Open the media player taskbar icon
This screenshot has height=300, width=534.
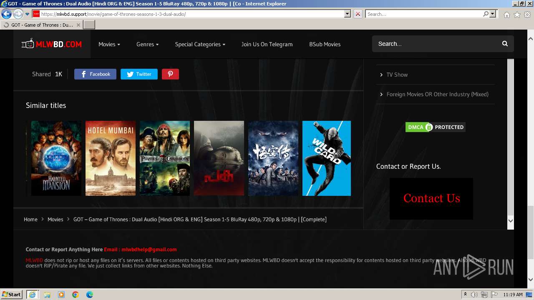[x=61, y=295]
